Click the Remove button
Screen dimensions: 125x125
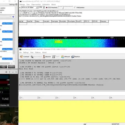[x=11, y=67]
